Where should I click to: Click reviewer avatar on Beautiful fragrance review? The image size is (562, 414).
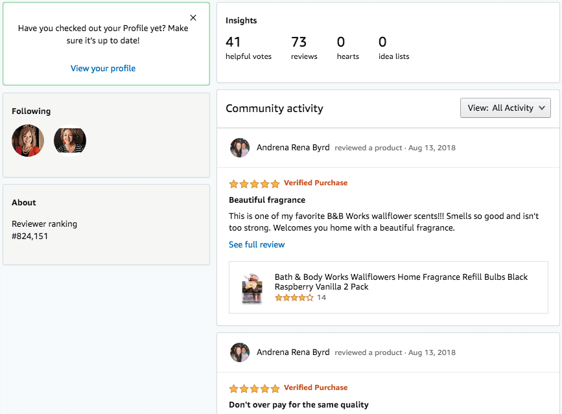[240, 148]
